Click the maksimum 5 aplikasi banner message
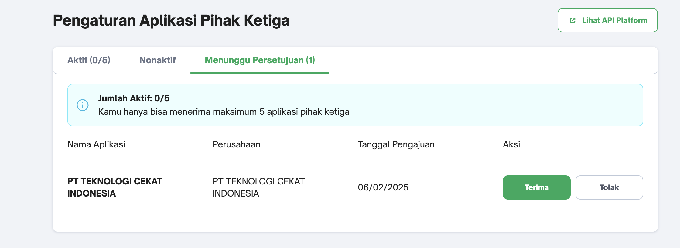The height and width of the screenshot is (248, 680). pyautogui.click(x=224, y=112)
